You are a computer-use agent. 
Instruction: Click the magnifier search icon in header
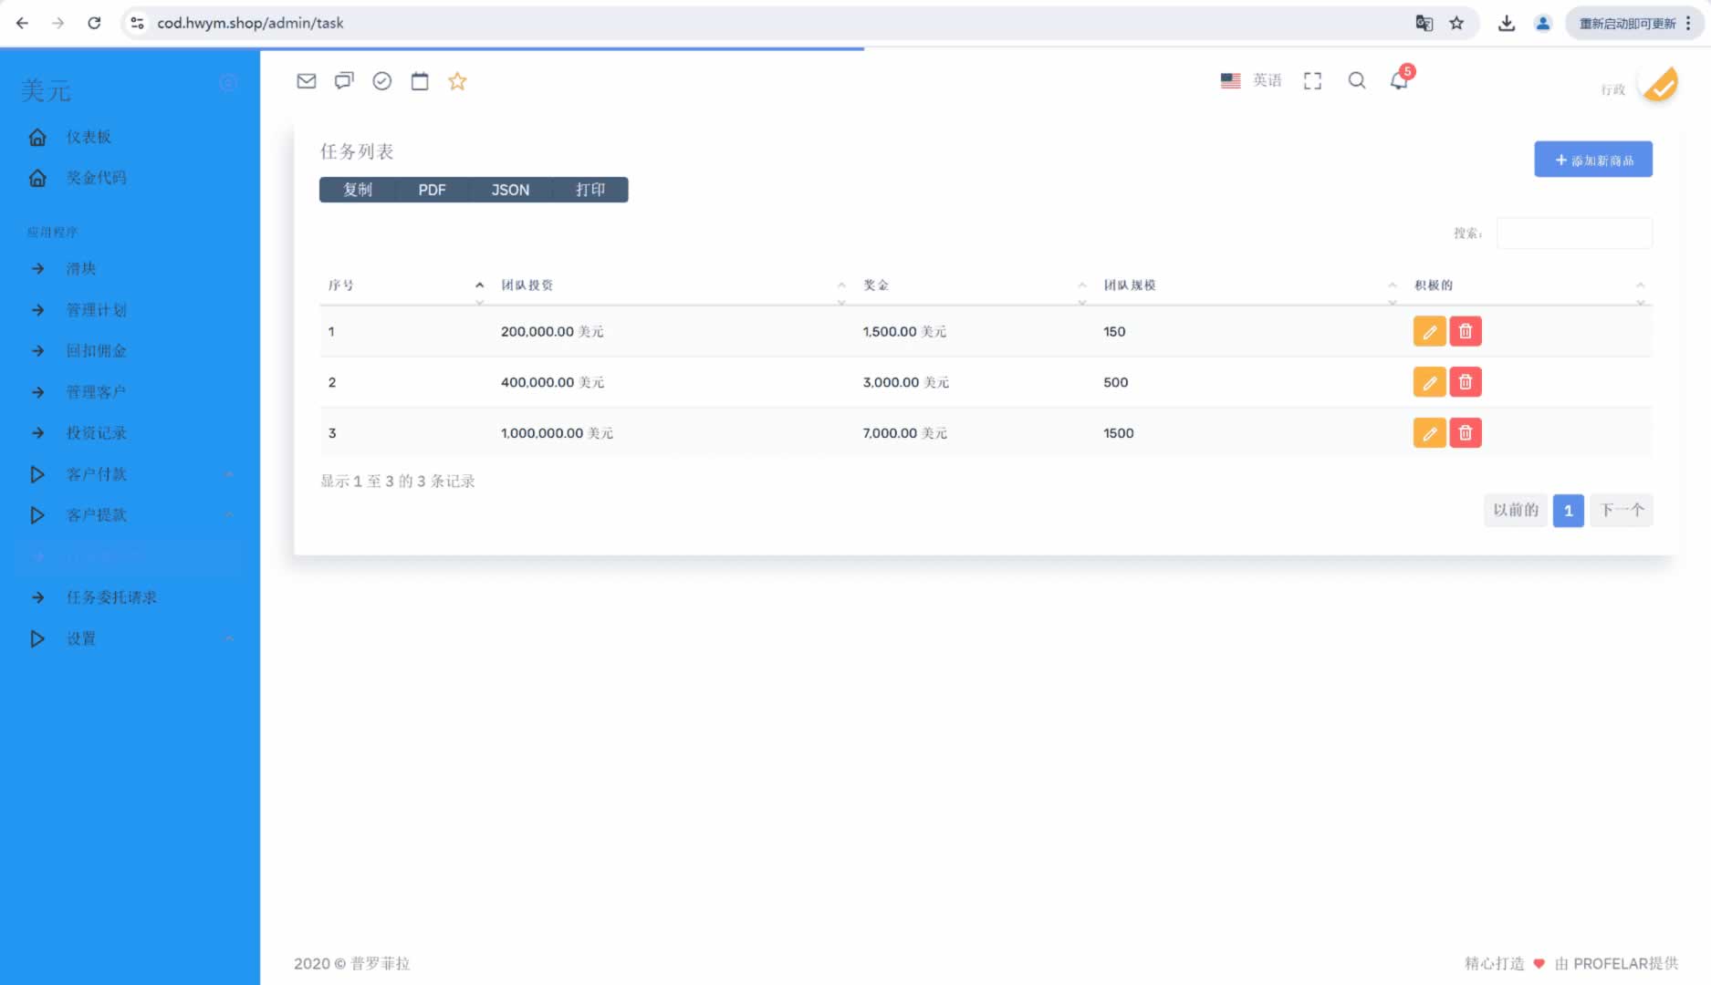point(1357,80)
